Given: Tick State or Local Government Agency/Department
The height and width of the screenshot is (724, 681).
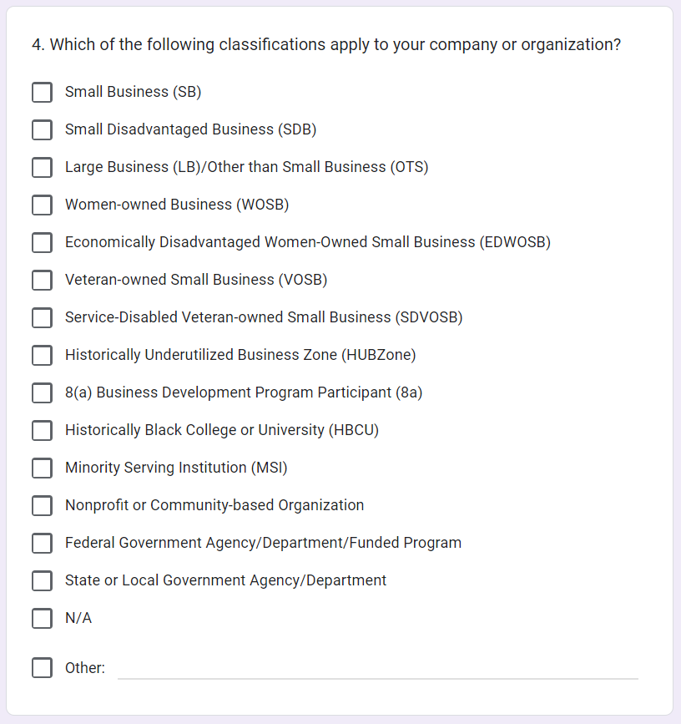Looking at the screenshot, I should point(42,580).
